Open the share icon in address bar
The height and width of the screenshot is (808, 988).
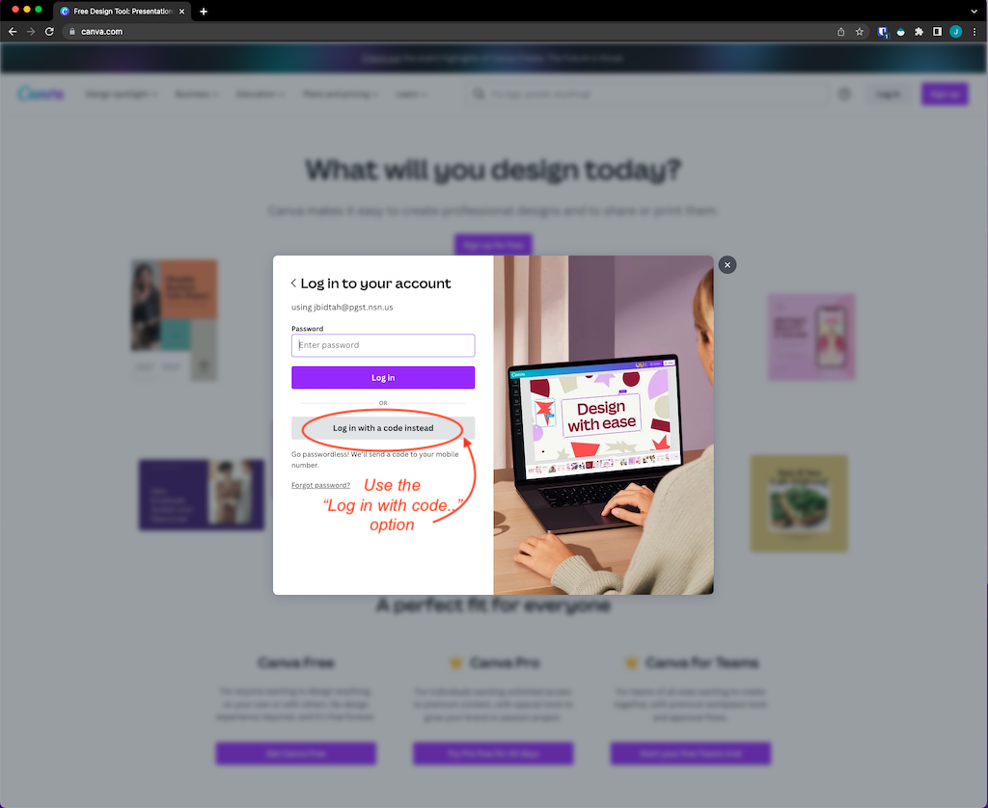pyautogui.click(x=840, y=32)
